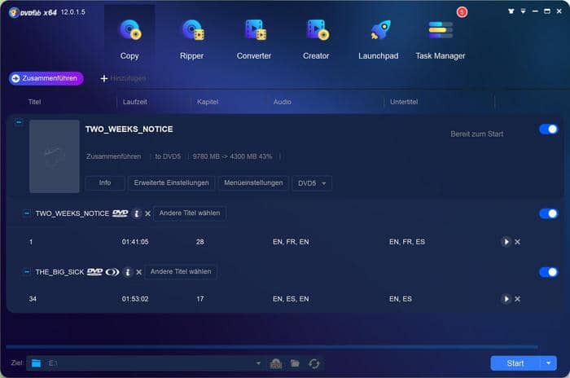The image size is (570, 378).
Task: Click the red notification badge
Action: [x=462, y=12]
